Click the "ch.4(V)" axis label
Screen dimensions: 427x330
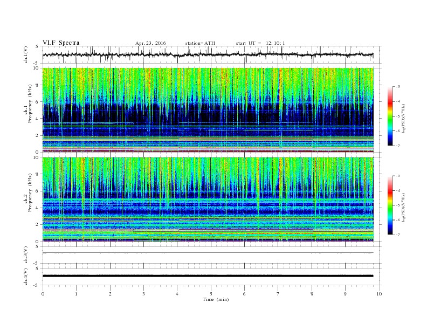pyautogui.click(x=26, y=277)
